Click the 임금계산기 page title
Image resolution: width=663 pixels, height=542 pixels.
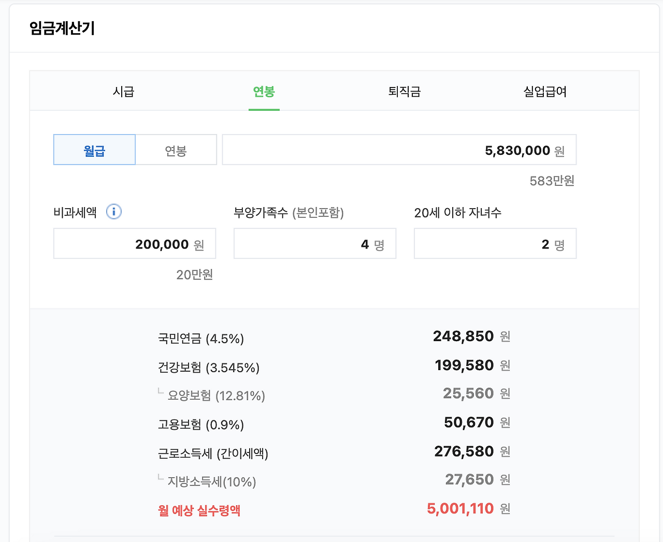pyautogui.click(x=62, y=28)
